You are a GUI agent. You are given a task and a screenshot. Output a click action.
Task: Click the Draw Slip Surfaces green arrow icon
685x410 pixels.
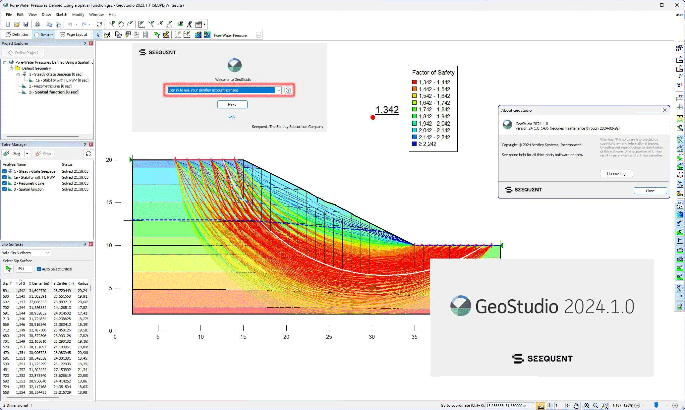[157, 35]
